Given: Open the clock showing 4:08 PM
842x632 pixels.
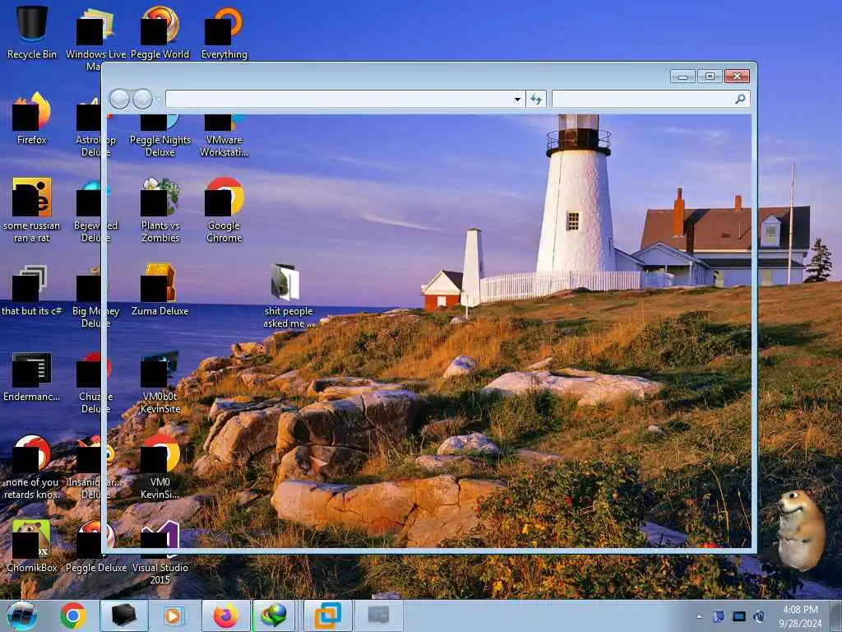Looking at the screenshot, I should (x=800, y=616).
